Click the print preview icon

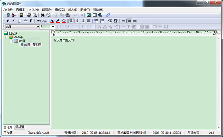(x=35, y=15)
